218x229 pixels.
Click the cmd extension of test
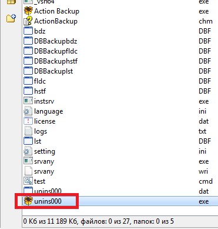206,181
